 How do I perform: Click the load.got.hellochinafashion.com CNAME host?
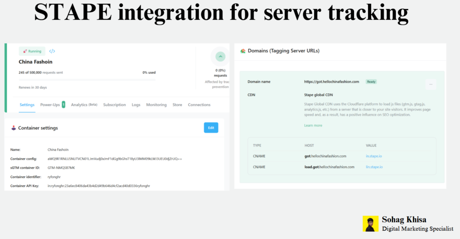(x=329, y=167)
